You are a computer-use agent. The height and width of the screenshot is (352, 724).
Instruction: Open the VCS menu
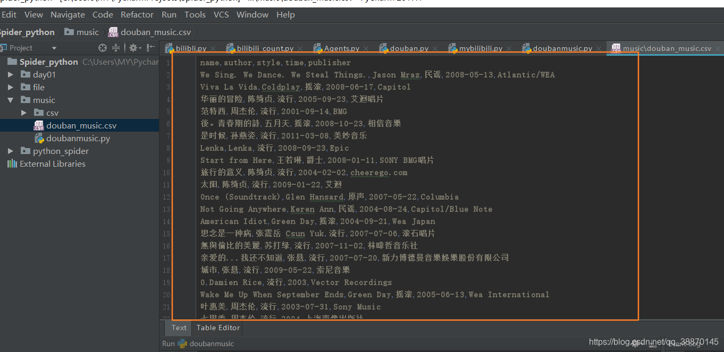coord(221,14)
